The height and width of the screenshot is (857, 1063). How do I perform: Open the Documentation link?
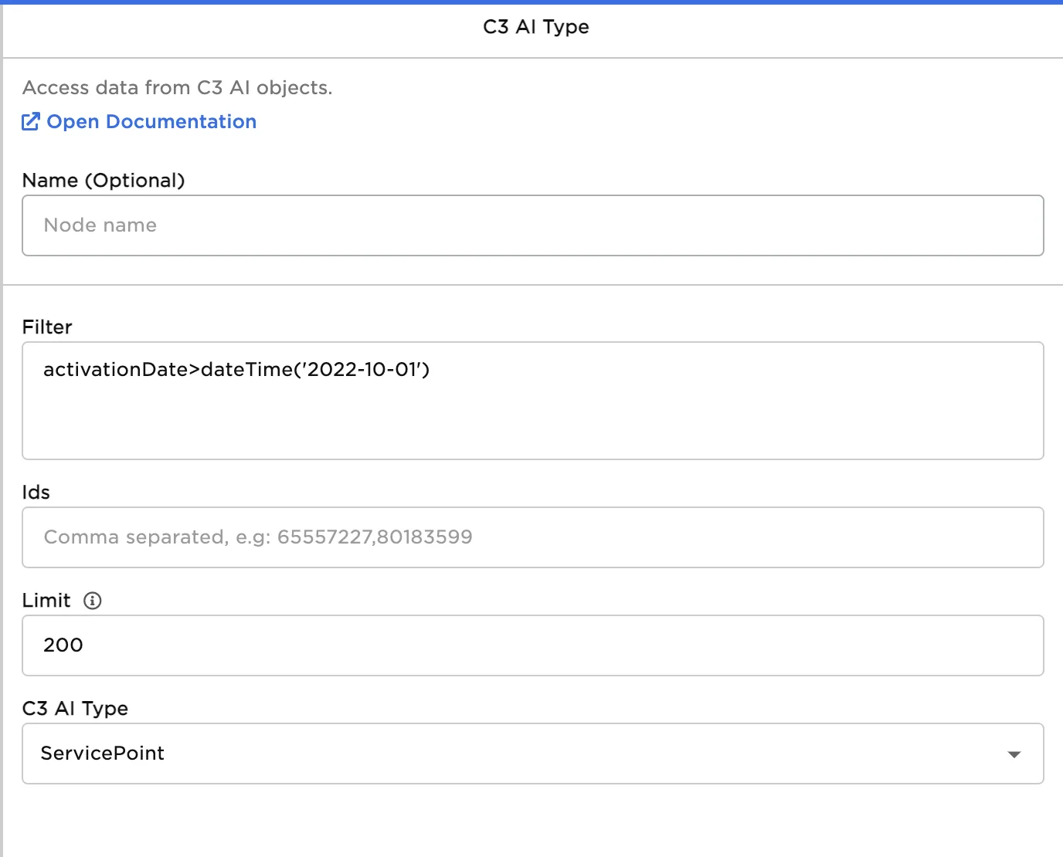pyautogui.click(x=151, y=122)
